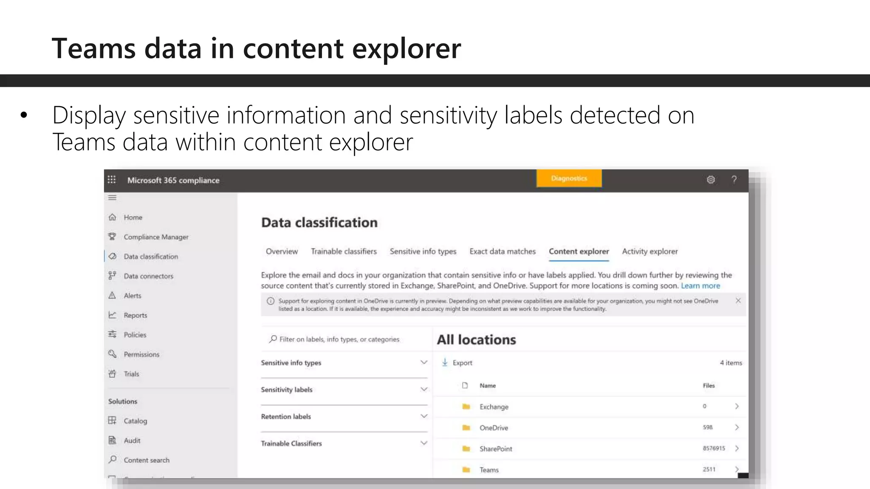
Task: Expand Retention labels section
Action: (x=424, y=416)
